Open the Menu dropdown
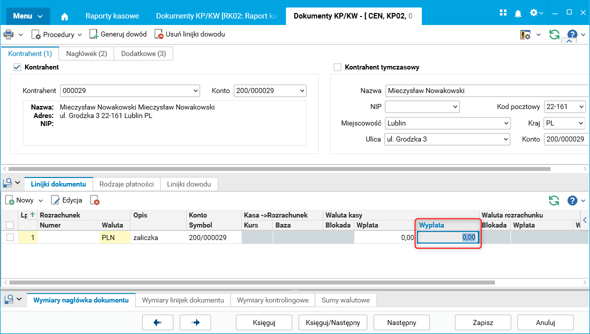590x334 pixels. click(x=28, y=16)
